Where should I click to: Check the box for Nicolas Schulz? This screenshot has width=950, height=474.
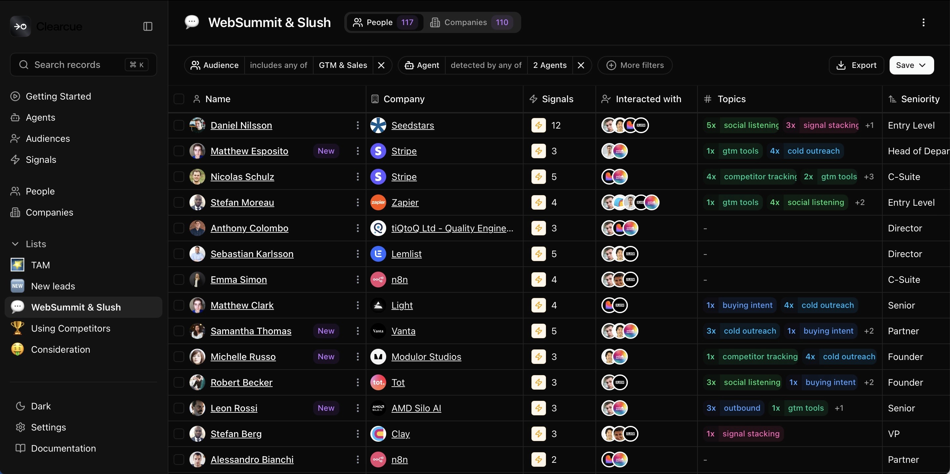pyautogui.click(x=179, y=177)
